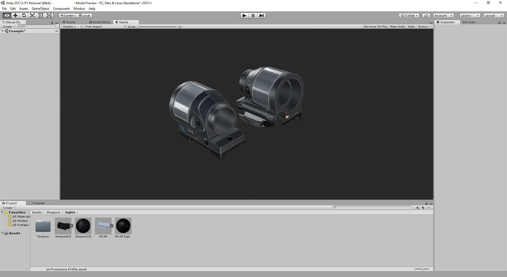
Task: Open the Inspector panel options menu
Action: pyautogui.click(x=504, y=23)
